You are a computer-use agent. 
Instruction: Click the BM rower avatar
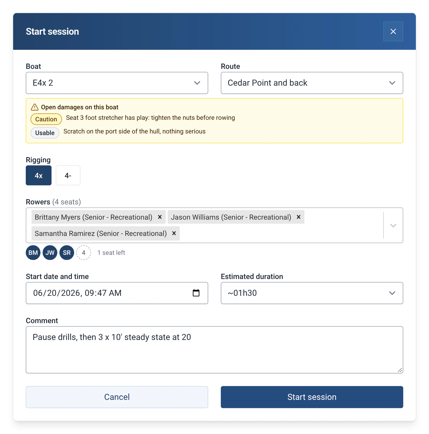click(33, 253)
